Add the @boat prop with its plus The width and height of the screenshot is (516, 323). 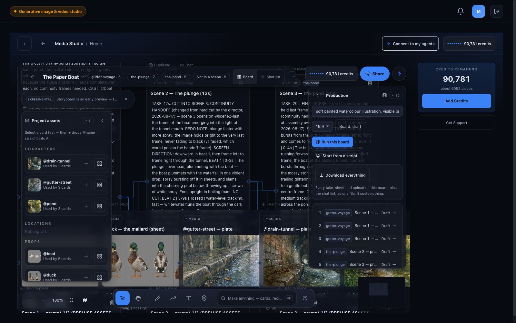pyautogui.click(x=86, y=256)
